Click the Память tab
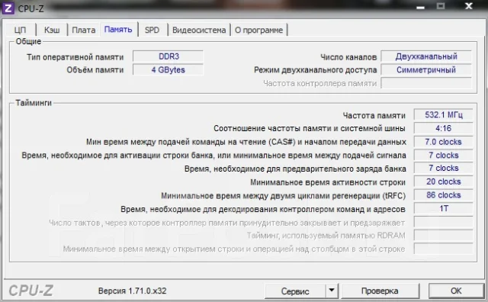Viewport: 488px width, 302px height. tap(118, 29)
